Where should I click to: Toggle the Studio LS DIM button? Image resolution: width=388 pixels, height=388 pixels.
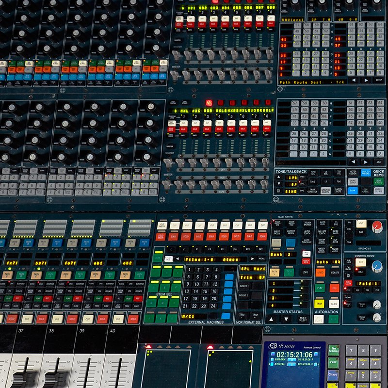[361, 232]
